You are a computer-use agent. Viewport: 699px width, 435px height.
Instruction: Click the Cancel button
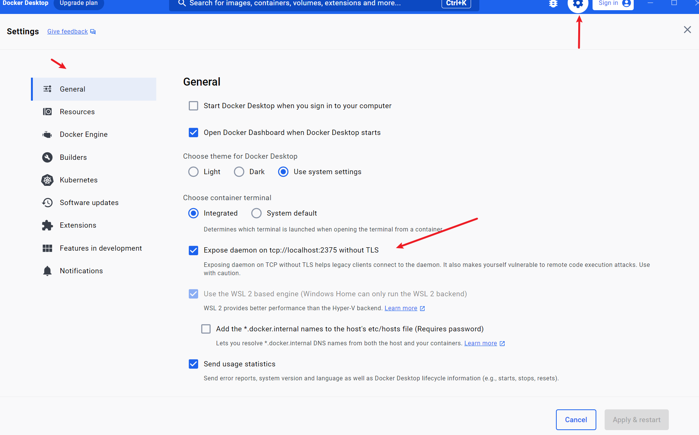pyautogui.click(x=576, y=420)
